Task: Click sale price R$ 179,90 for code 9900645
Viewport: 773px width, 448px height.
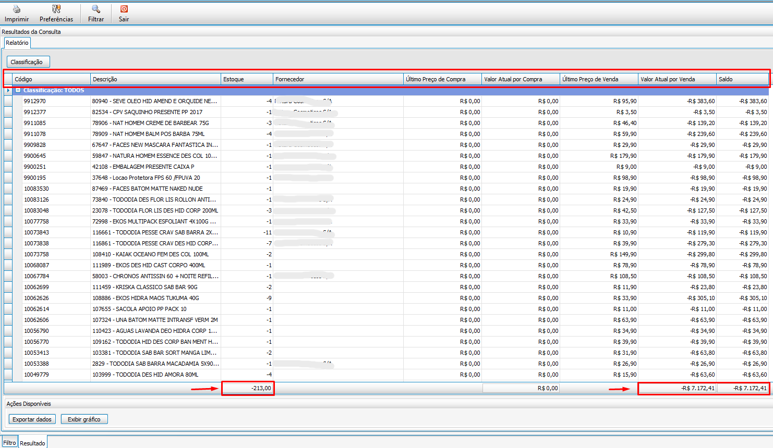Action: [x=623, y=156]
